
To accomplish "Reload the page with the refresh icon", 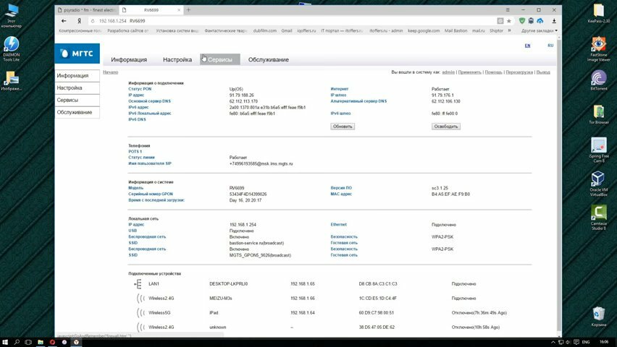I will [93, 21].
